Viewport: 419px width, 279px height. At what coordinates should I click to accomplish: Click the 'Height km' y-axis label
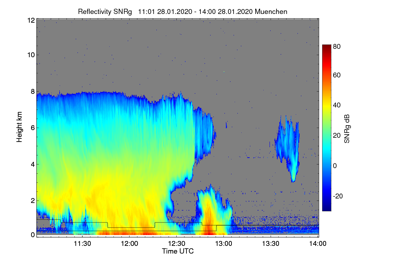point(20,127)
